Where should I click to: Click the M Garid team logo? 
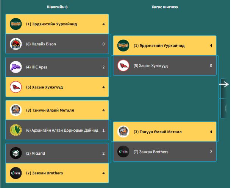click(x=16, y=153)
